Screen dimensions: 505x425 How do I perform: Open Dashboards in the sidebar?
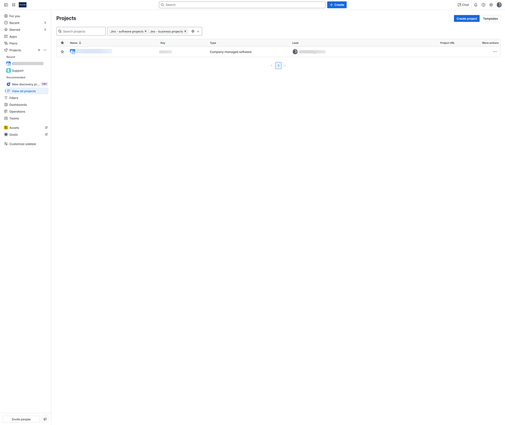[x=26, y=105]
